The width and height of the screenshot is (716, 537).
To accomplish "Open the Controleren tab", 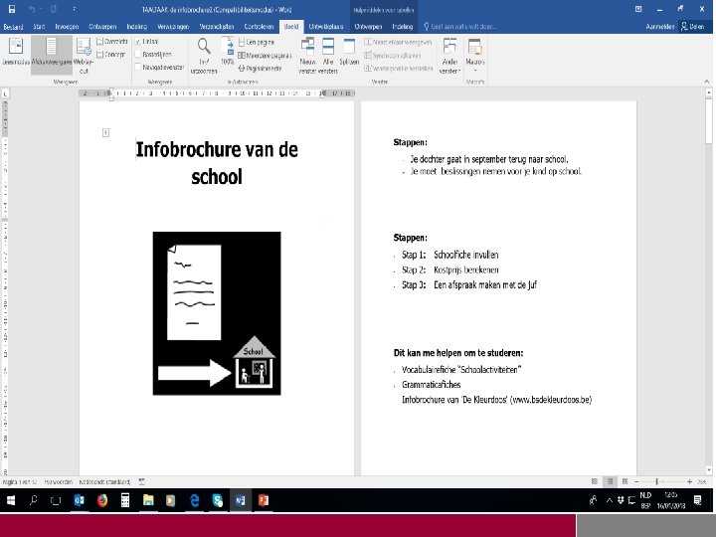I will click(x=259, y=27).
